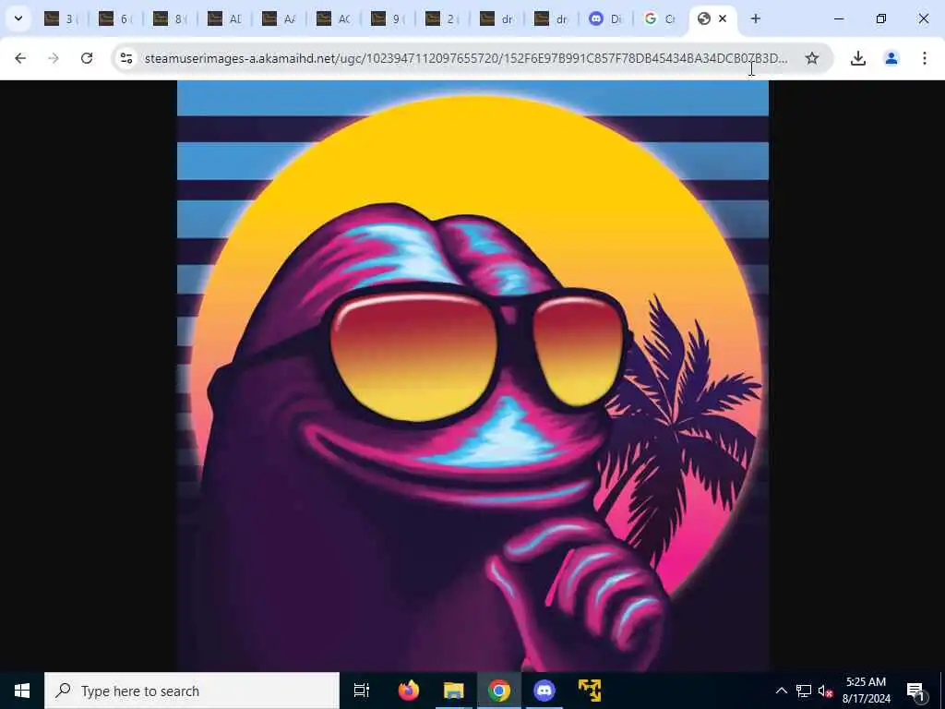Switch to the tab labeled '6('
945x709 pixels.
[x=115, y=19]
